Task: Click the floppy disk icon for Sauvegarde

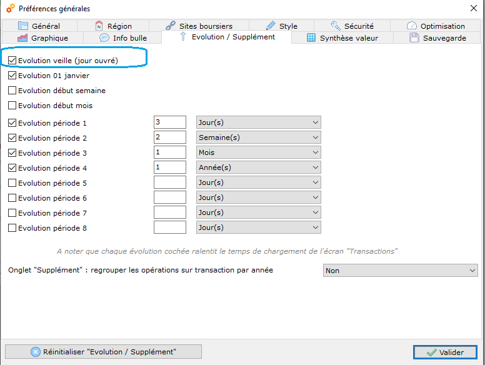Action: 414,37
